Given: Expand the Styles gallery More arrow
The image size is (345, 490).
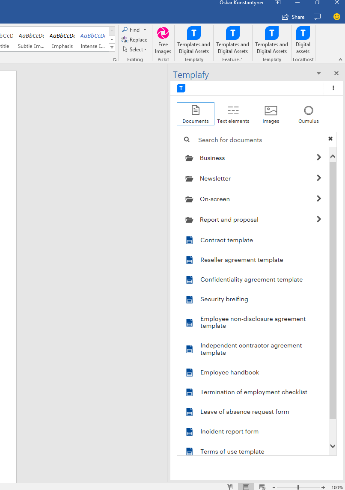Looking at the screenshot, I should 112,48.
